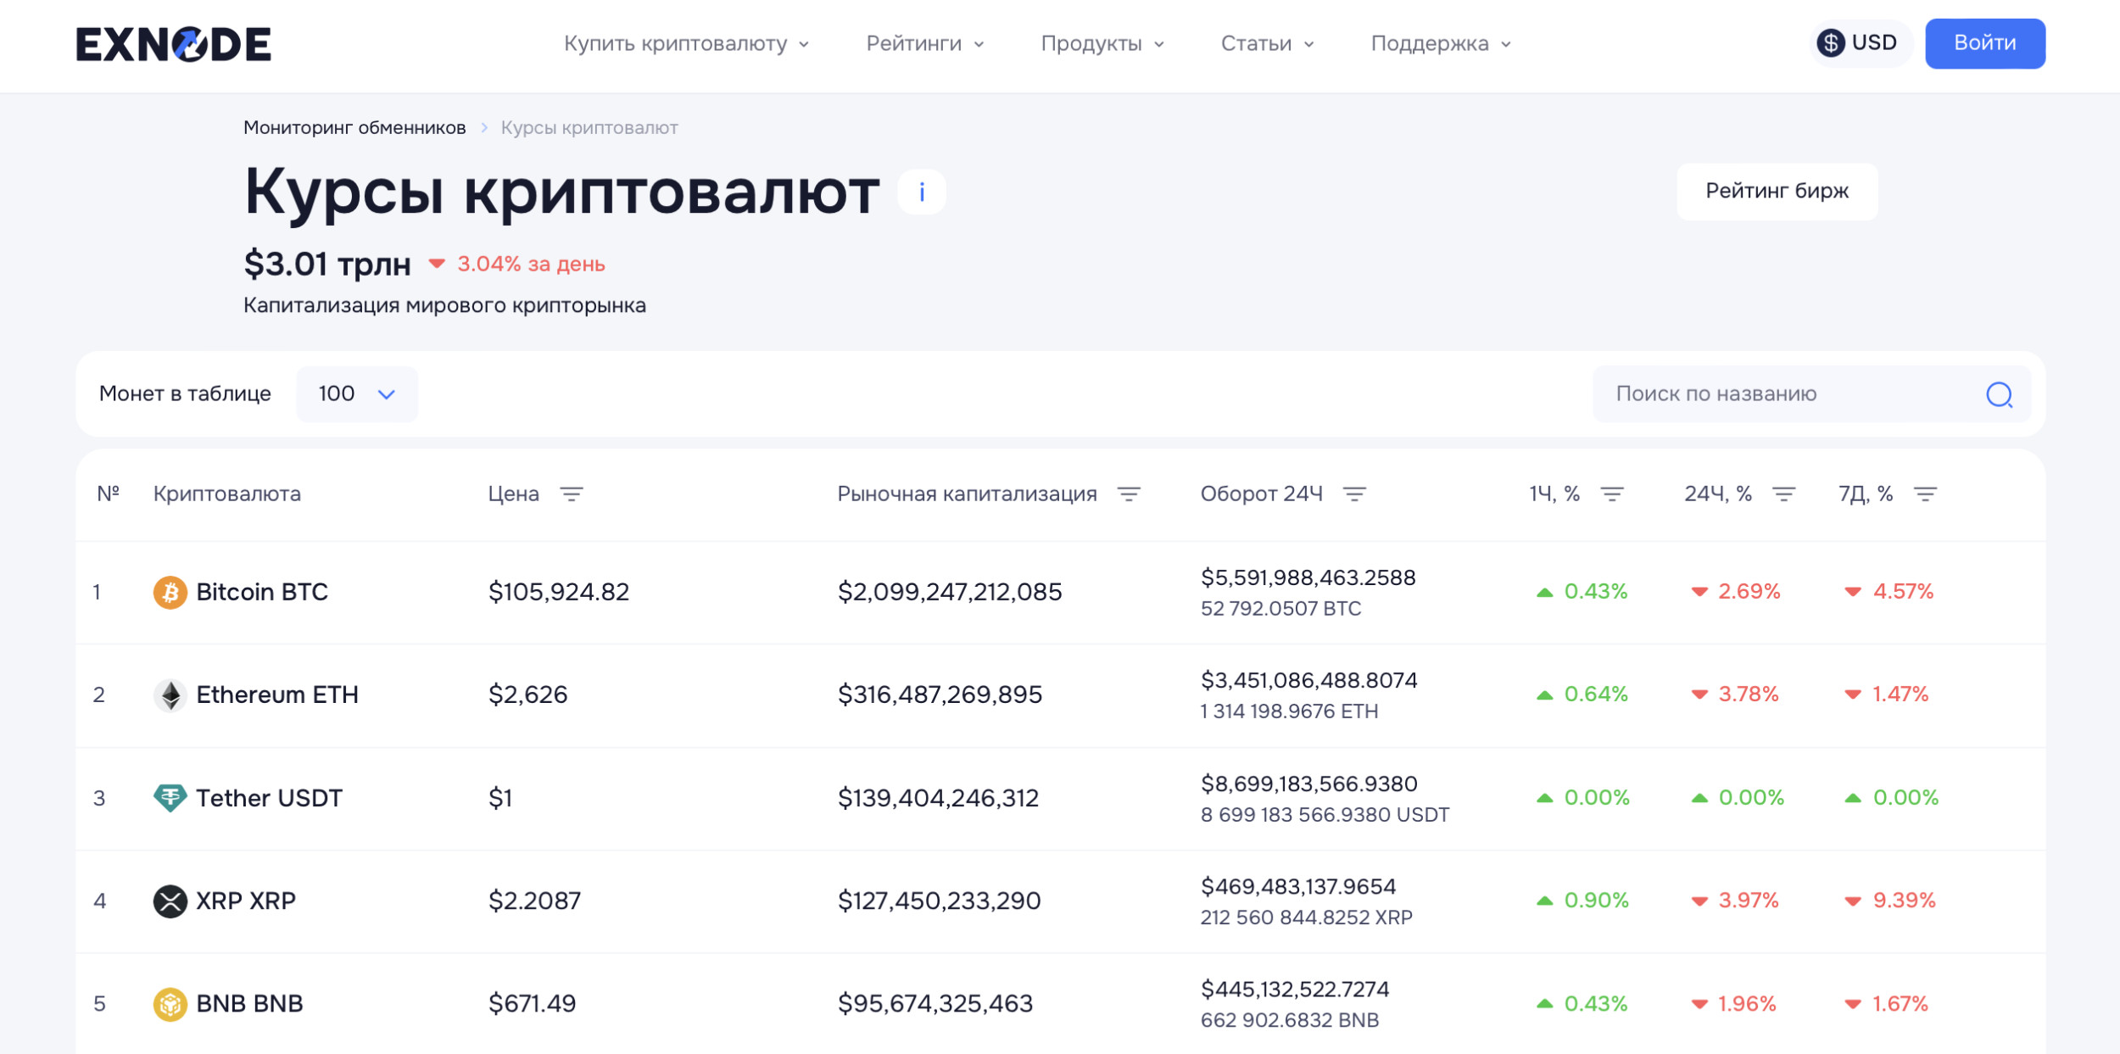Open the coins-per-table 100 dropdown

point(357,394)
